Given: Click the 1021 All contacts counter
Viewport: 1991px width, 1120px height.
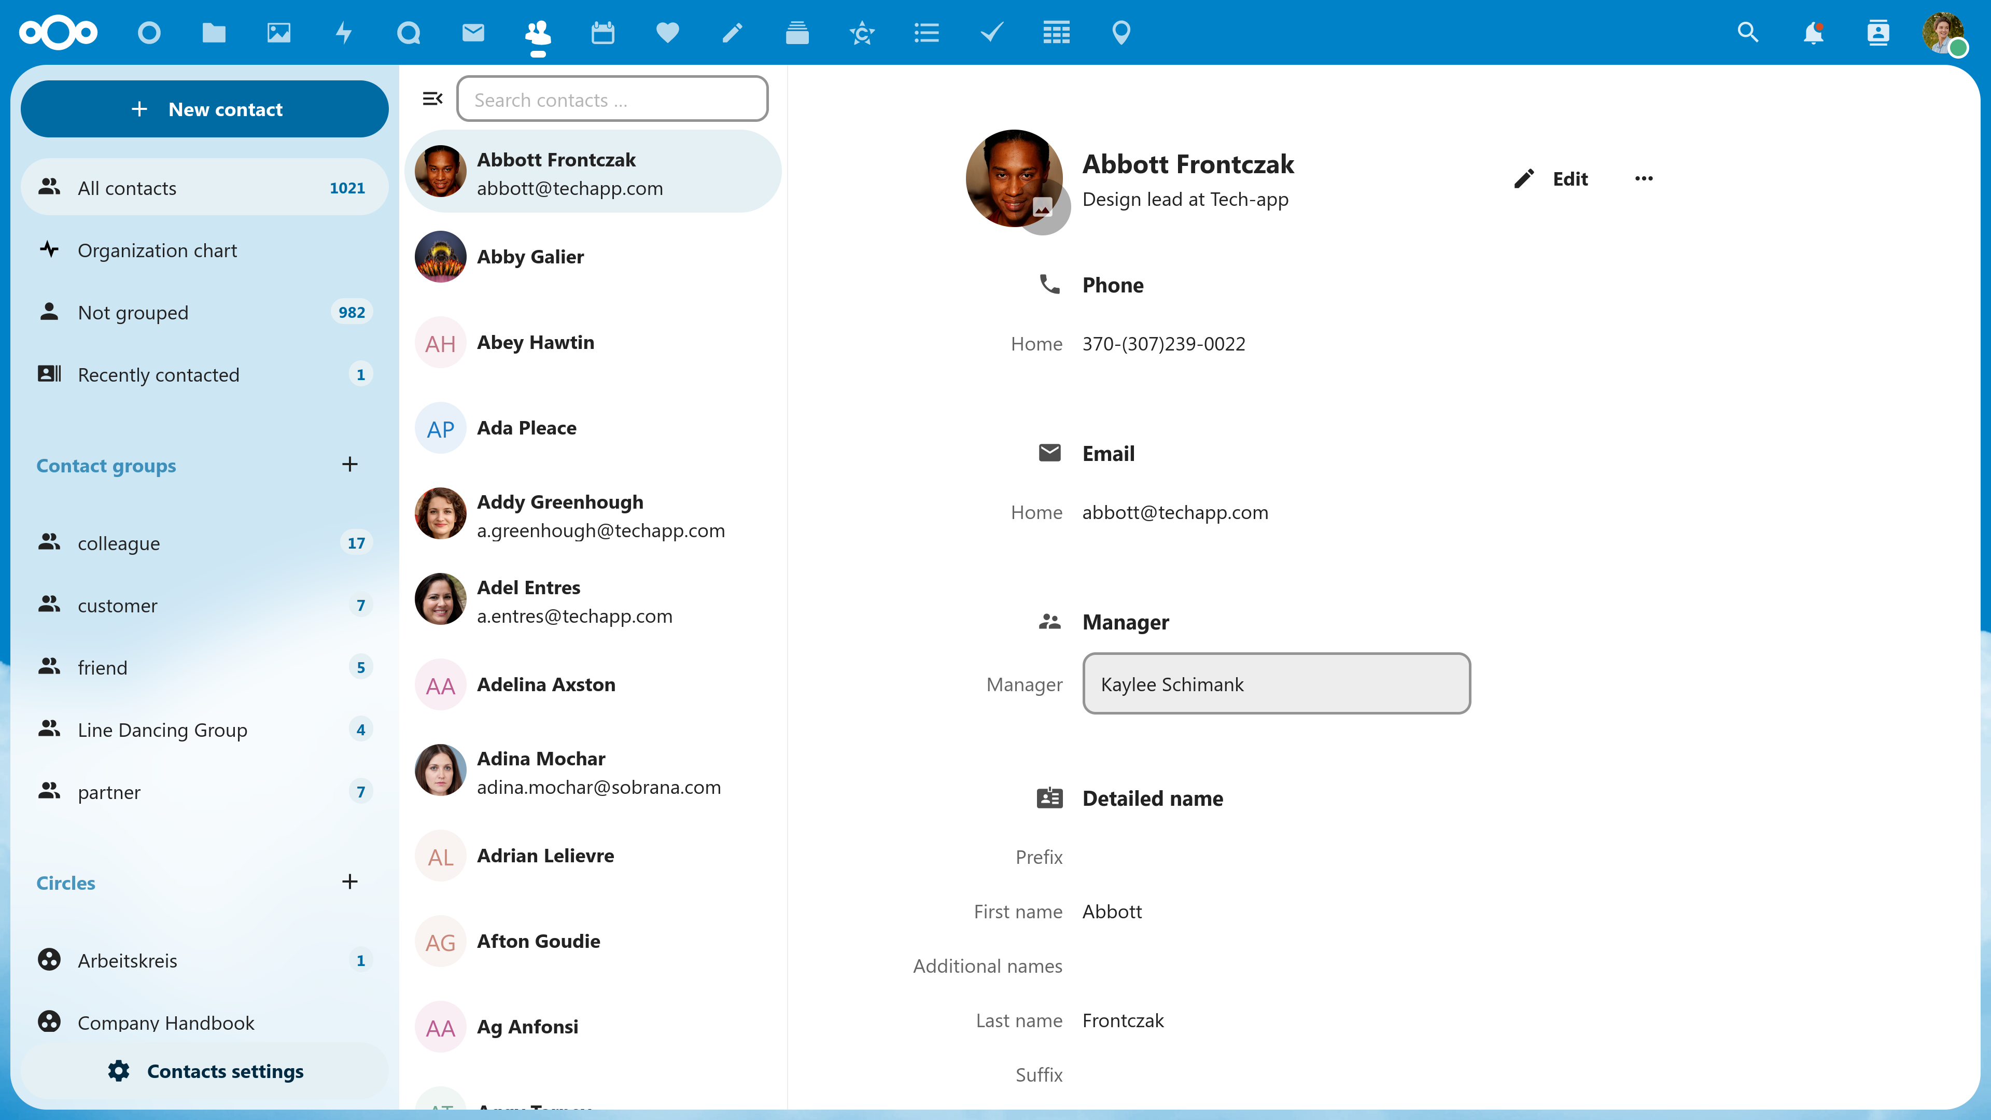Looking at the screenshot, I should [347, 188].
